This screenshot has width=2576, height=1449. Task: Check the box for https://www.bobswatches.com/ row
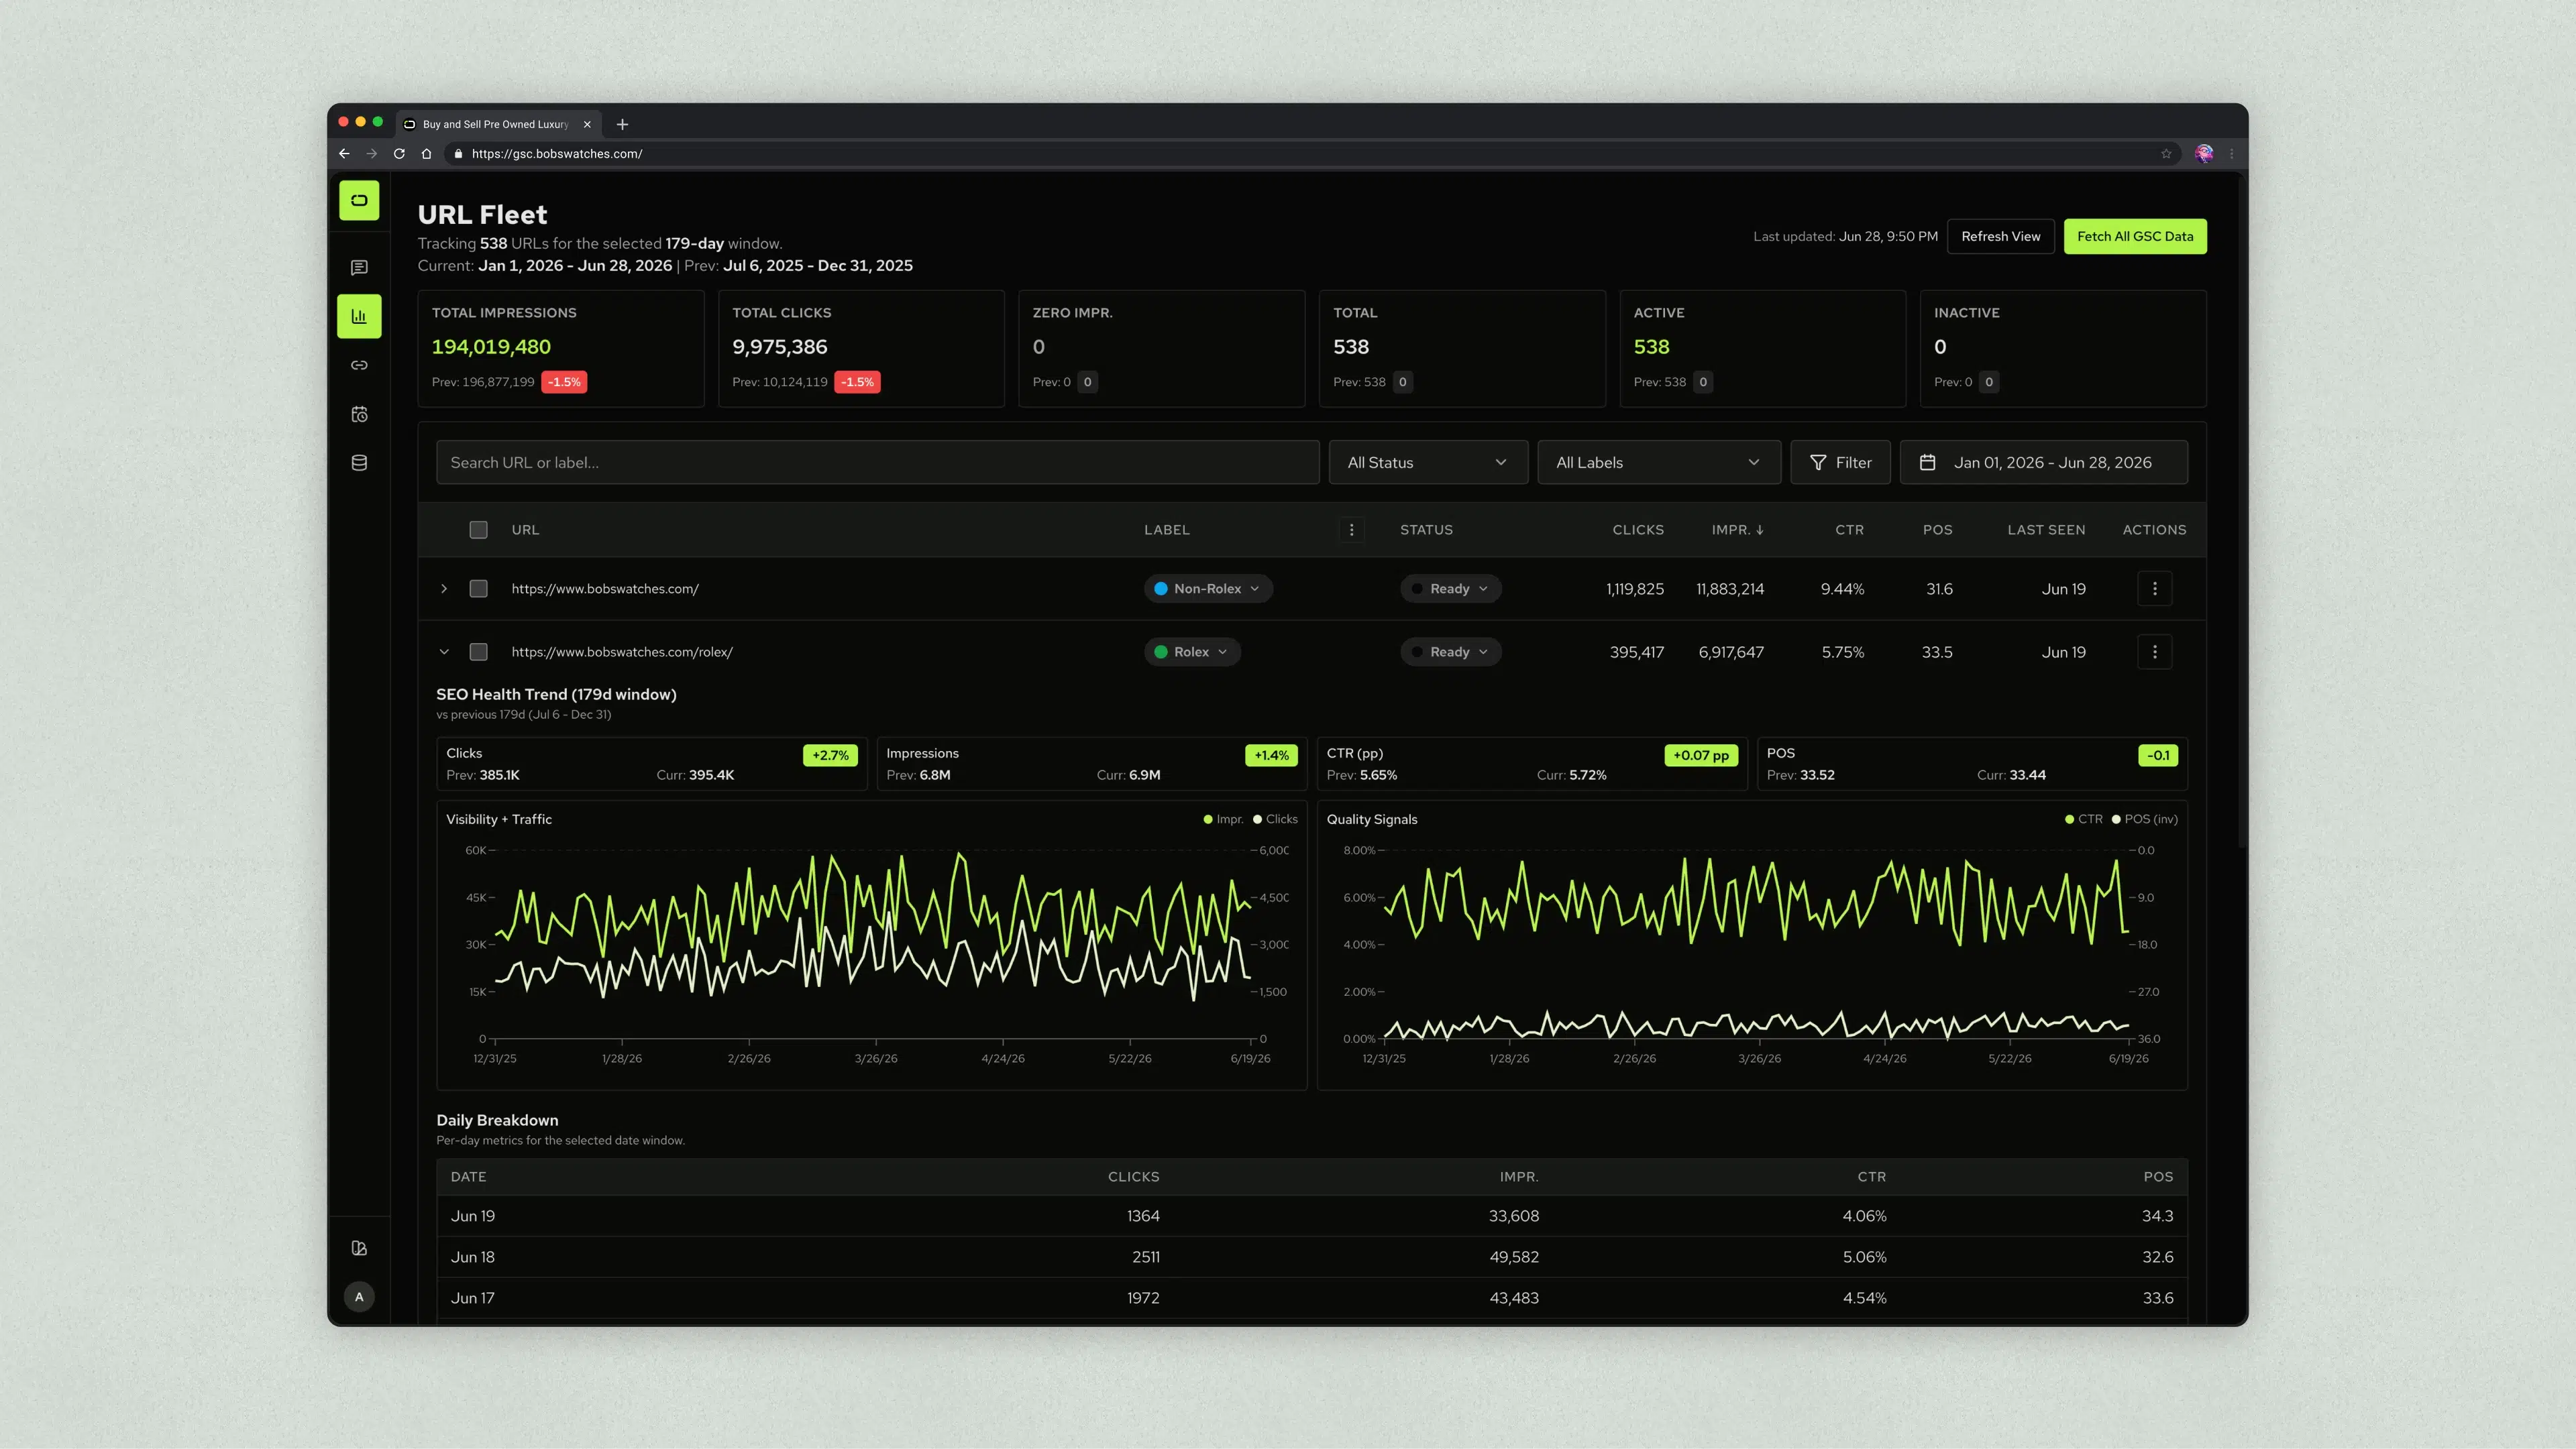(x=479, y=589)
